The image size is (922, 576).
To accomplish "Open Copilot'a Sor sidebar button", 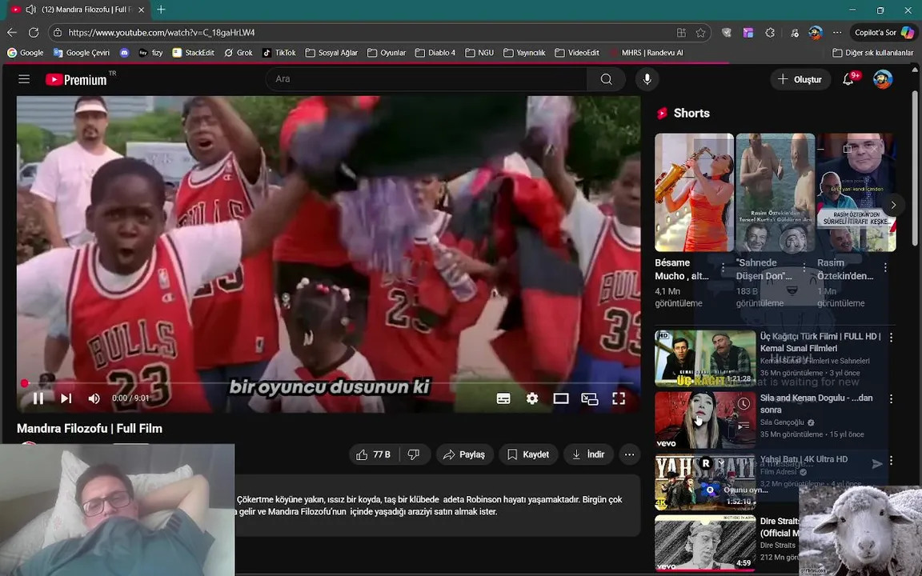I will click(884, 33).
